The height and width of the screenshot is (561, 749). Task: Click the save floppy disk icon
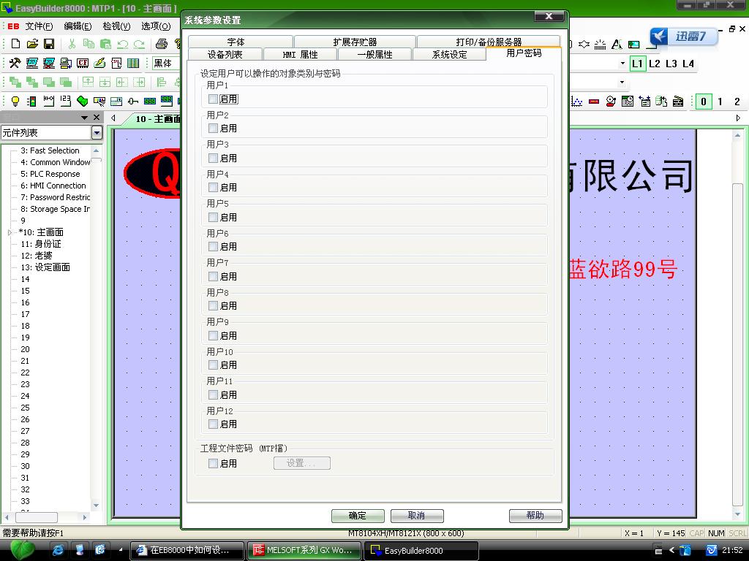[x=49, y=45]
